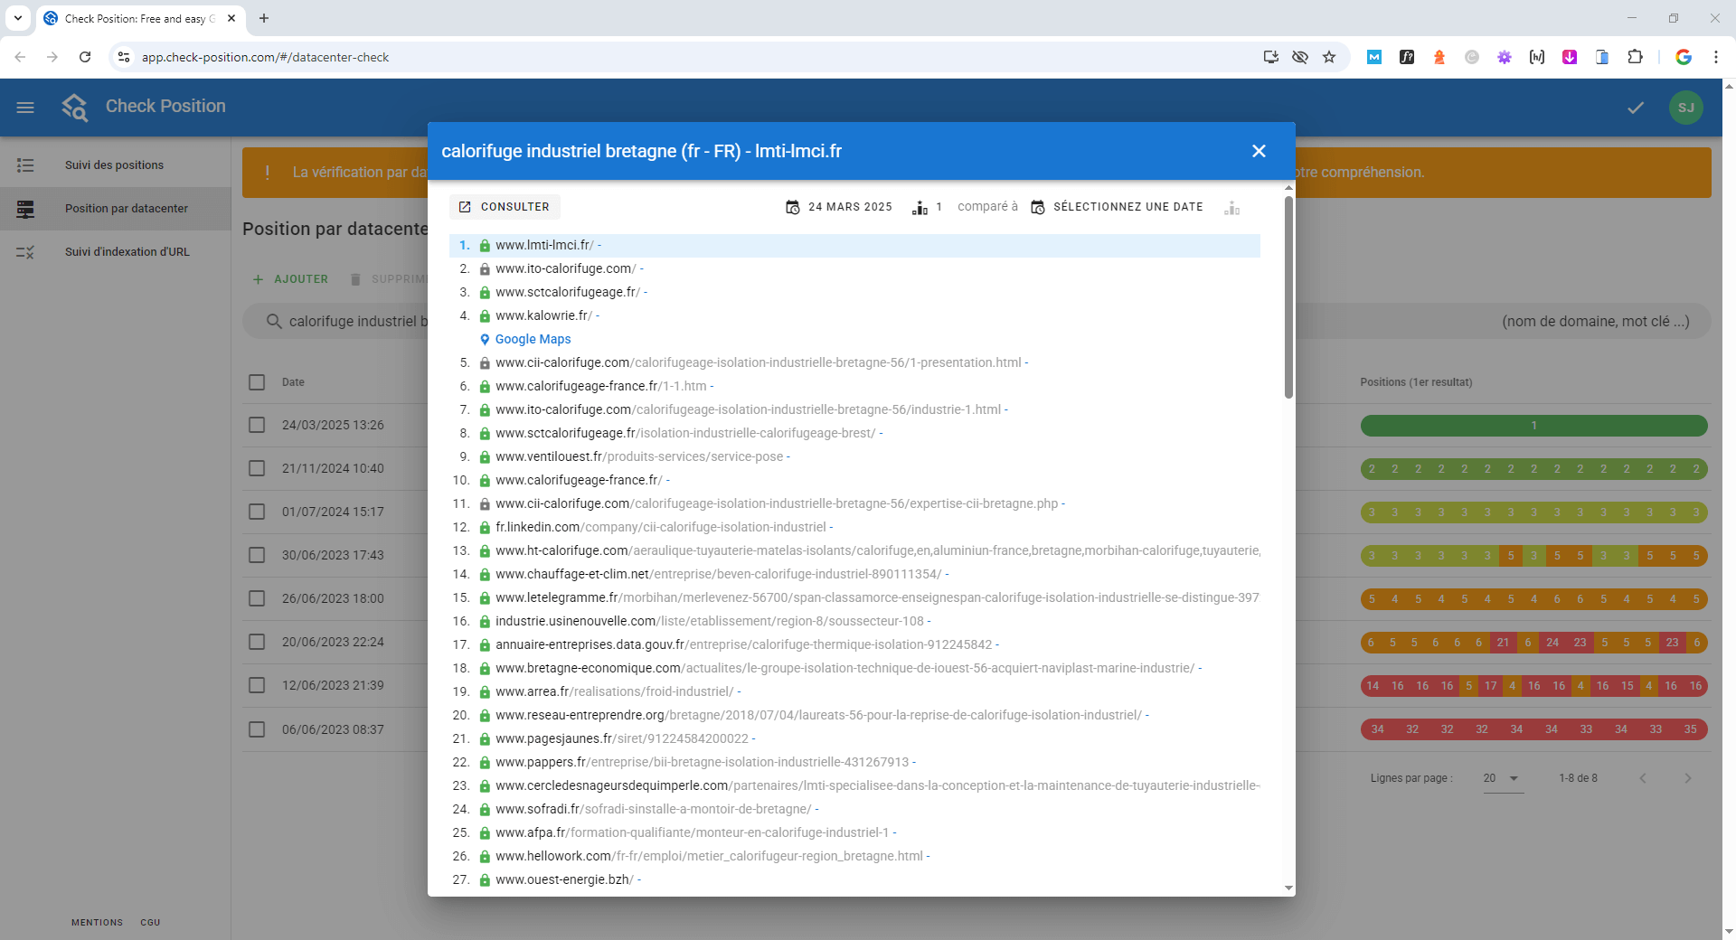Click the position rank podium icon
Screen dimensions: 1736x940
(920, 207)
